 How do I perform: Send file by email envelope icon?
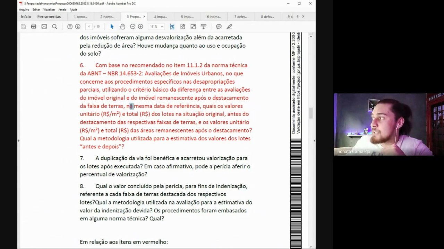(44, 27)
